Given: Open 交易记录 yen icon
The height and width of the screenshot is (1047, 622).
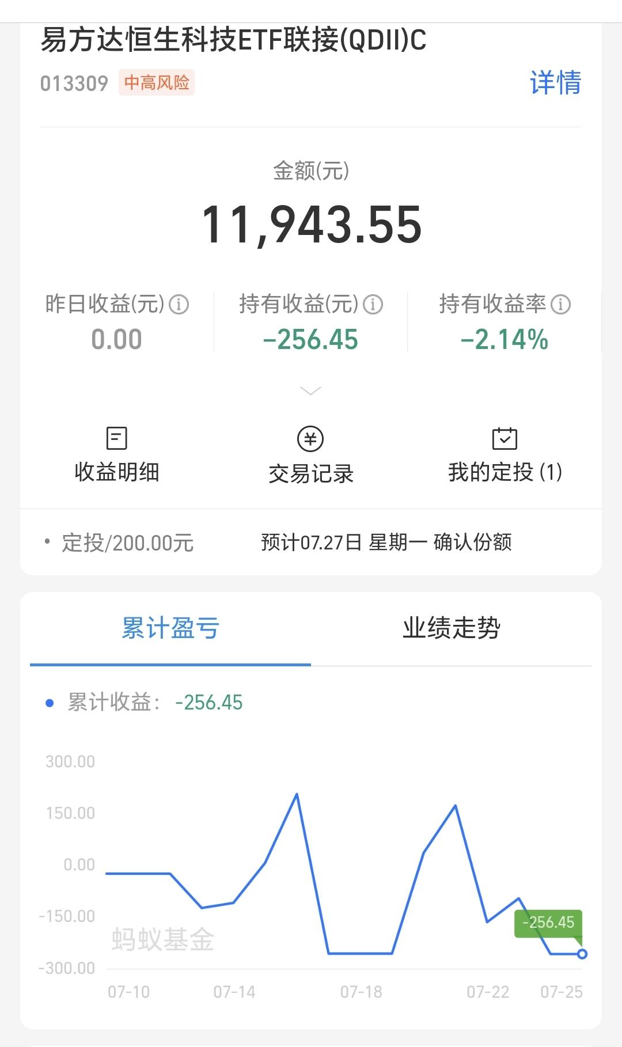Looking at the screenshot, I should pos(310,439).
